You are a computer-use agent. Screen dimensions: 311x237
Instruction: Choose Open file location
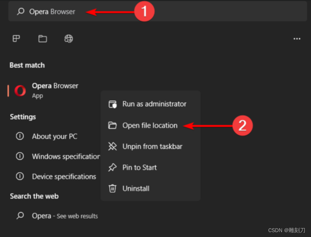pyautogui.click(x=151, y=125)
